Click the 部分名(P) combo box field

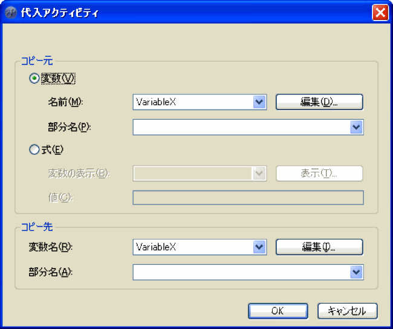[x=248, y=127]
